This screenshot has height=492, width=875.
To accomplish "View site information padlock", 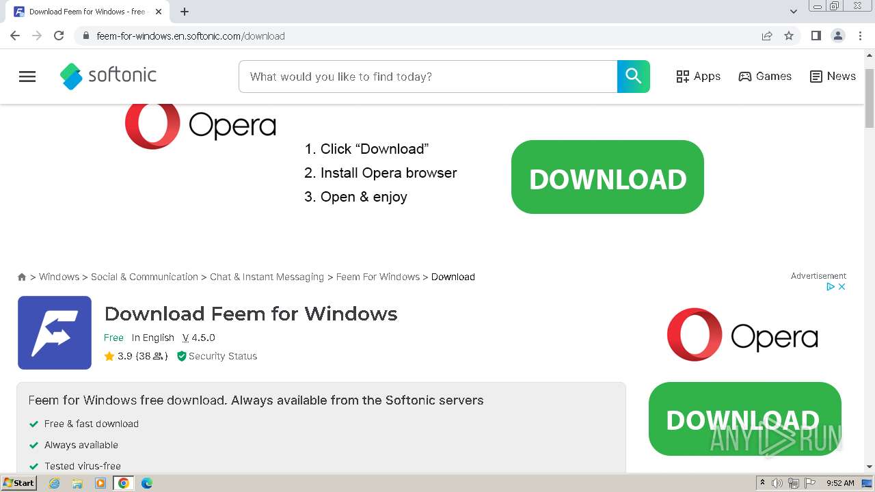I will click(x=85, y=36).
